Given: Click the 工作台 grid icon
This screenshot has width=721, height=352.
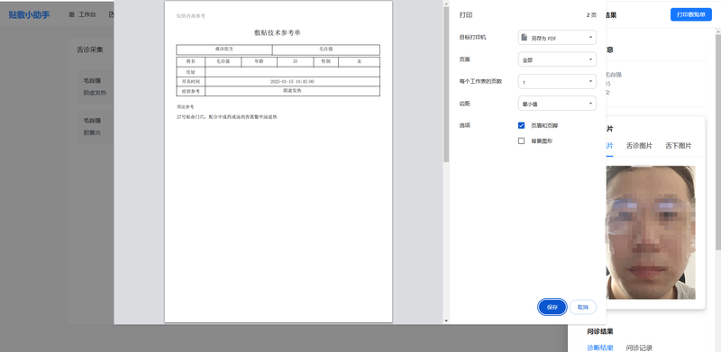Looking at the screenshot, I should 71,14.
